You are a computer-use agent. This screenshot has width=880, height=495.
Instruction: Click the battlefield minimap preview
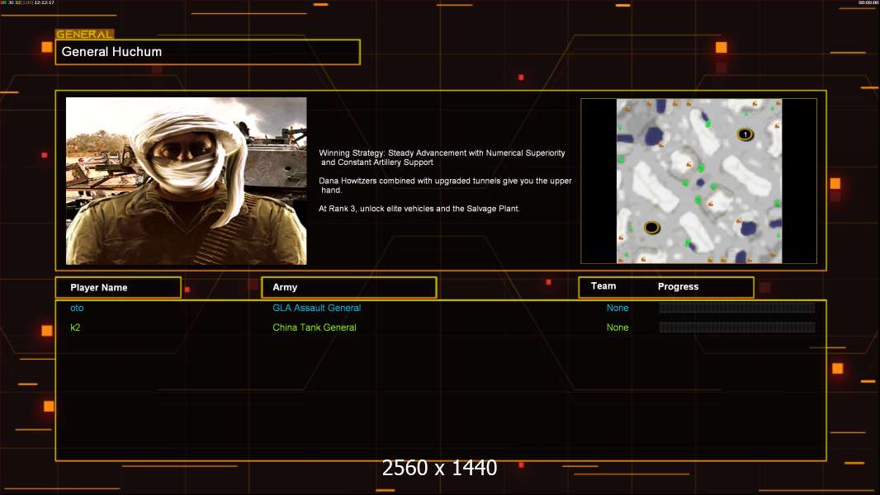[698, 181]
